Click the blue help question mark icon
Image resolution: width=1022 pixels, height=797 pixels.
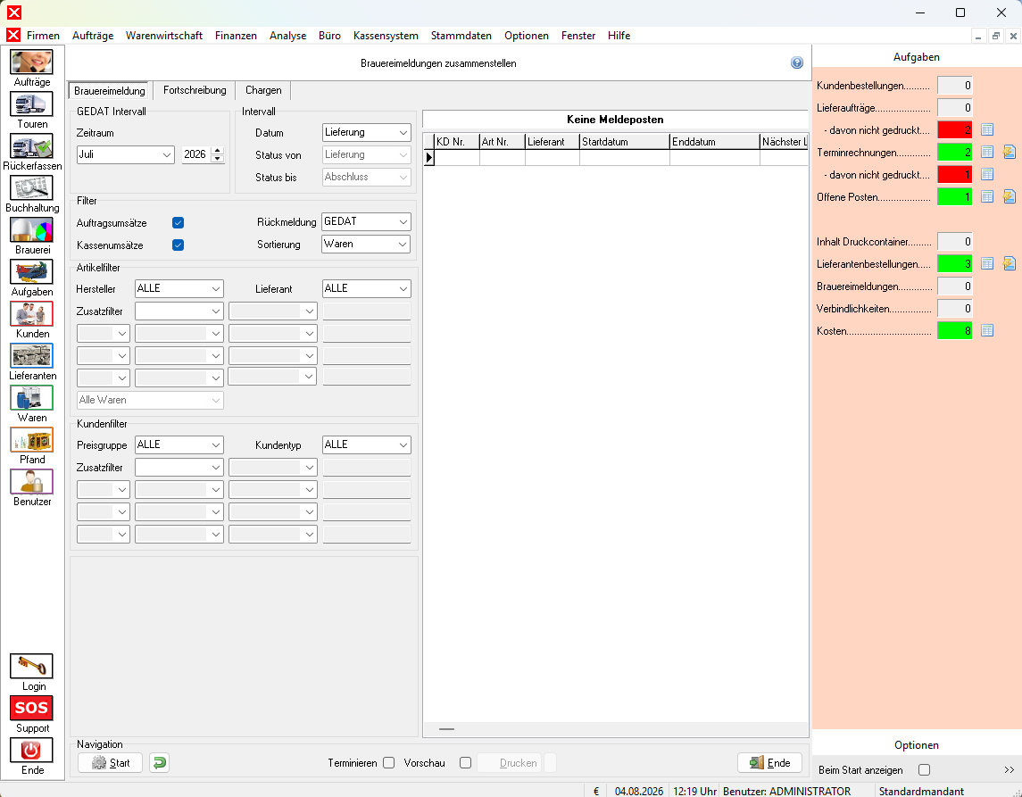point(796,62)
